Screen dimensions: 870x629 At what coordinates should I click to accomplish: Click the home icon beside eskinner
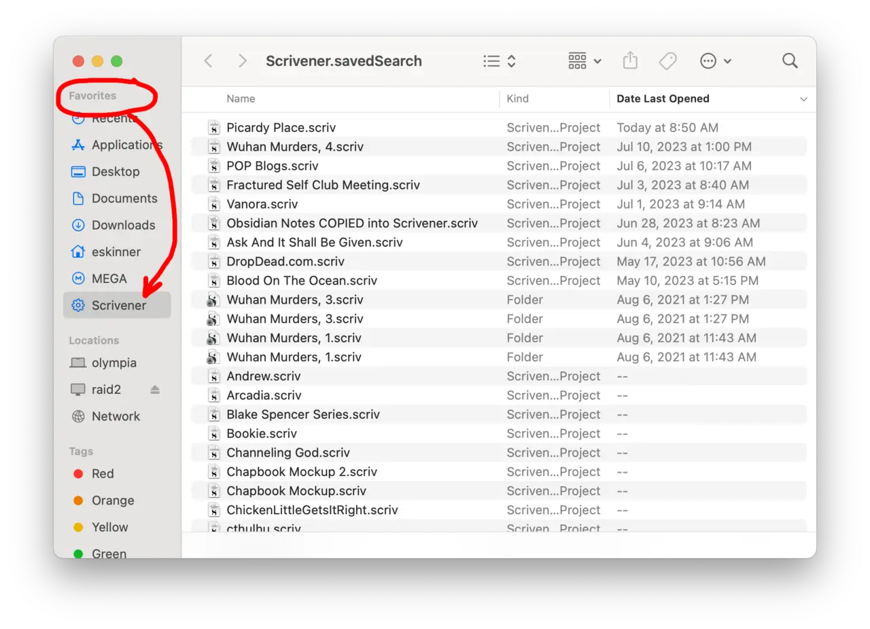pos(78,252)
